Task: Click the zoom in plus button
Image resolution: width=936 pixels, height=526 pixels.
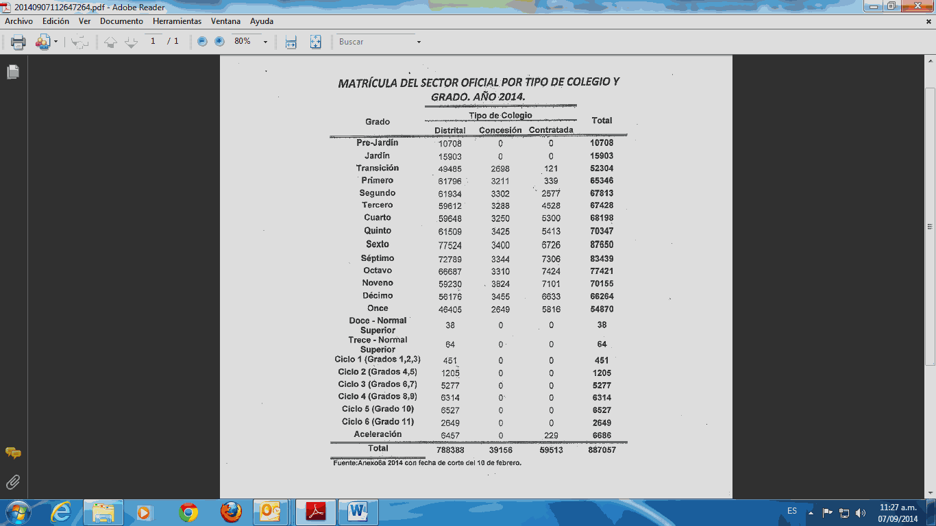Action: [219, 42]
